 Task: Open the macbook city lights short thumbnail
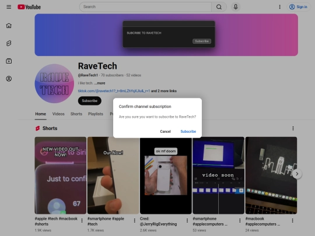pyautogui.click(x=271, y=175)
